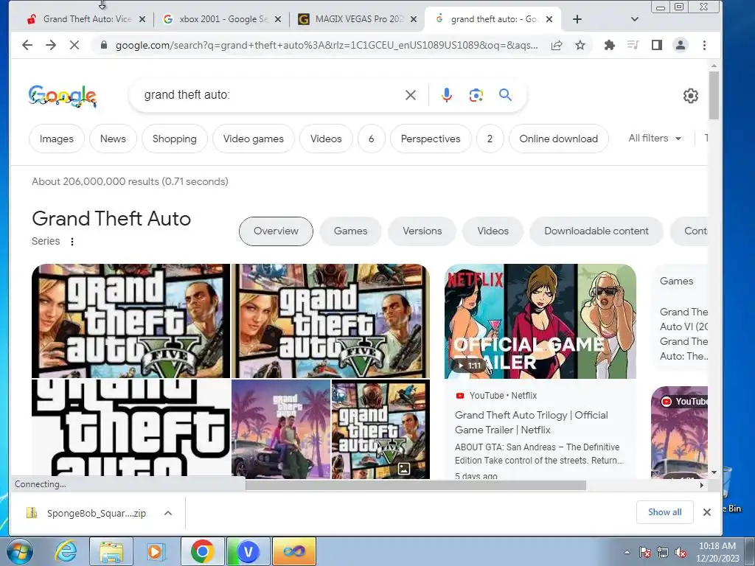
Task: Click the URL address bar
Action: (x=327, y=45)
